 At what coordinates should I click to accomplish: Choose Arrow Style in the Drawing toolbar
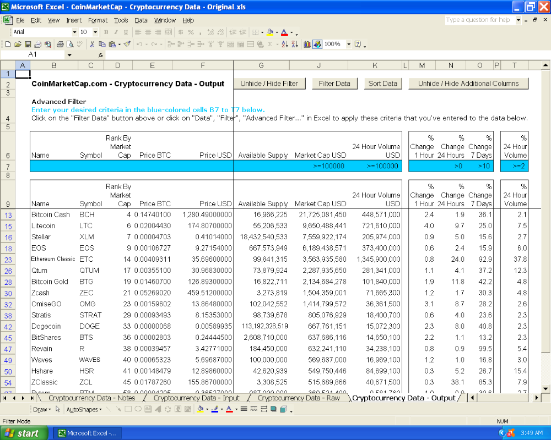click(x=263, y=409)
